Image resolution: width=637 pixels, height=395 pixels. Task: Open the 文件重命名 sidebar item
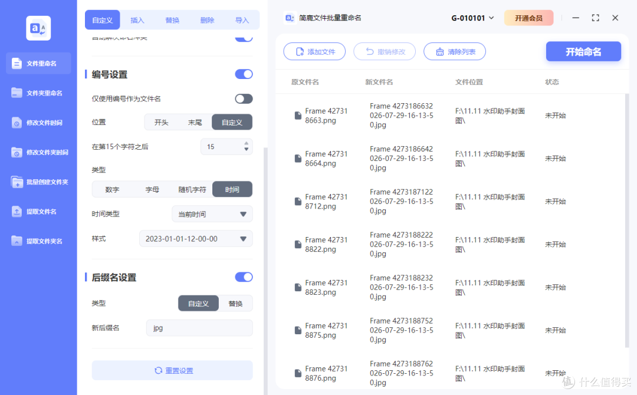[x=38, y=63]
